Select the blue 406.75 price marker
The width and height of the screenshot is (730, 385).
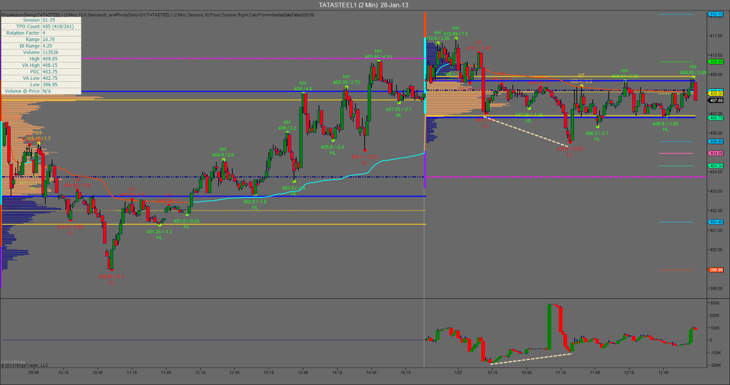pyautogui.click(x=716, y=118)
